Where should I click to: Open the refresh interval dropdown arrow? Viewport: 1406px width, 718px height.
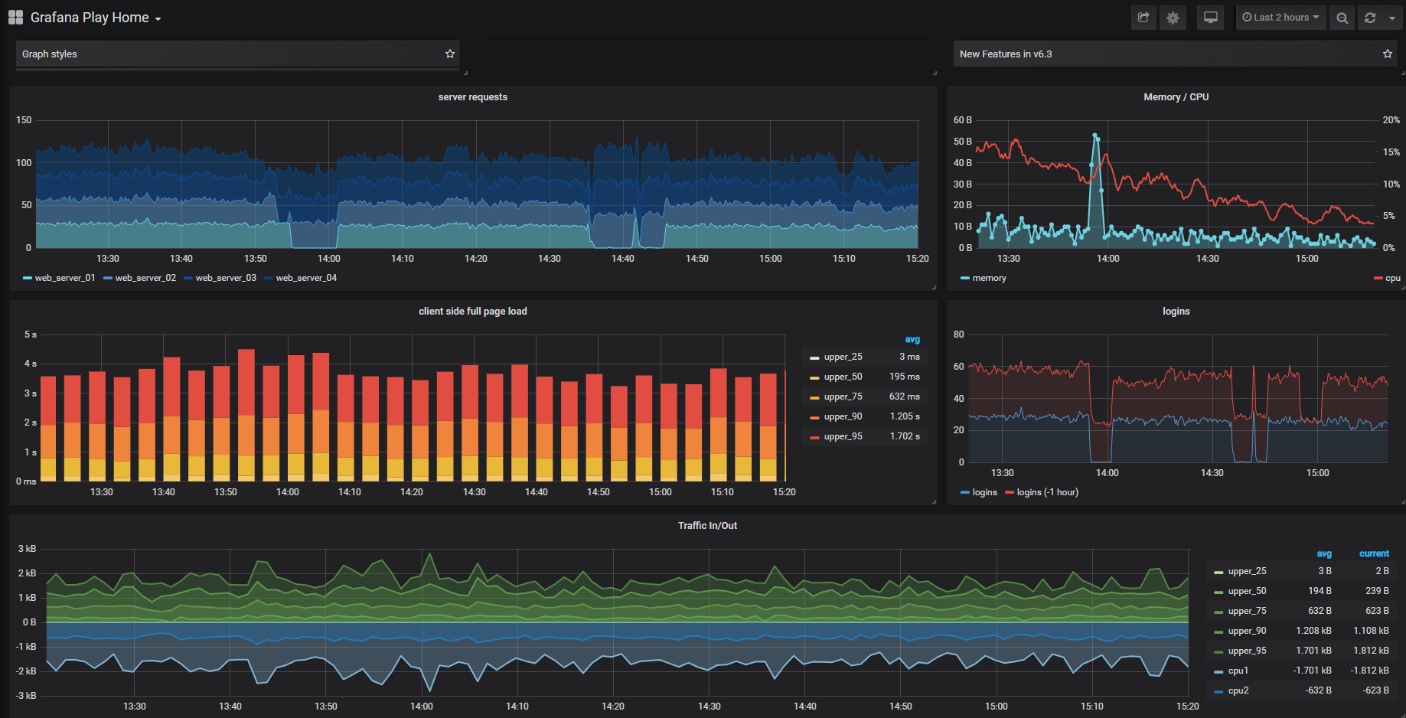(1392, 18)
